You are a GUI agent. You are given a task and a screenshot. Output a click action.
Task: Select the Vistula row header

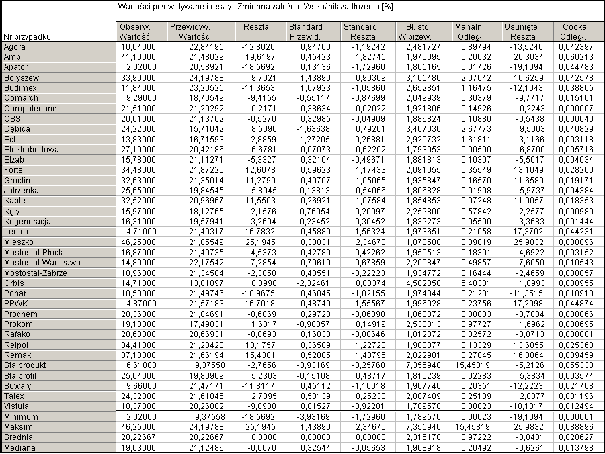58,406
